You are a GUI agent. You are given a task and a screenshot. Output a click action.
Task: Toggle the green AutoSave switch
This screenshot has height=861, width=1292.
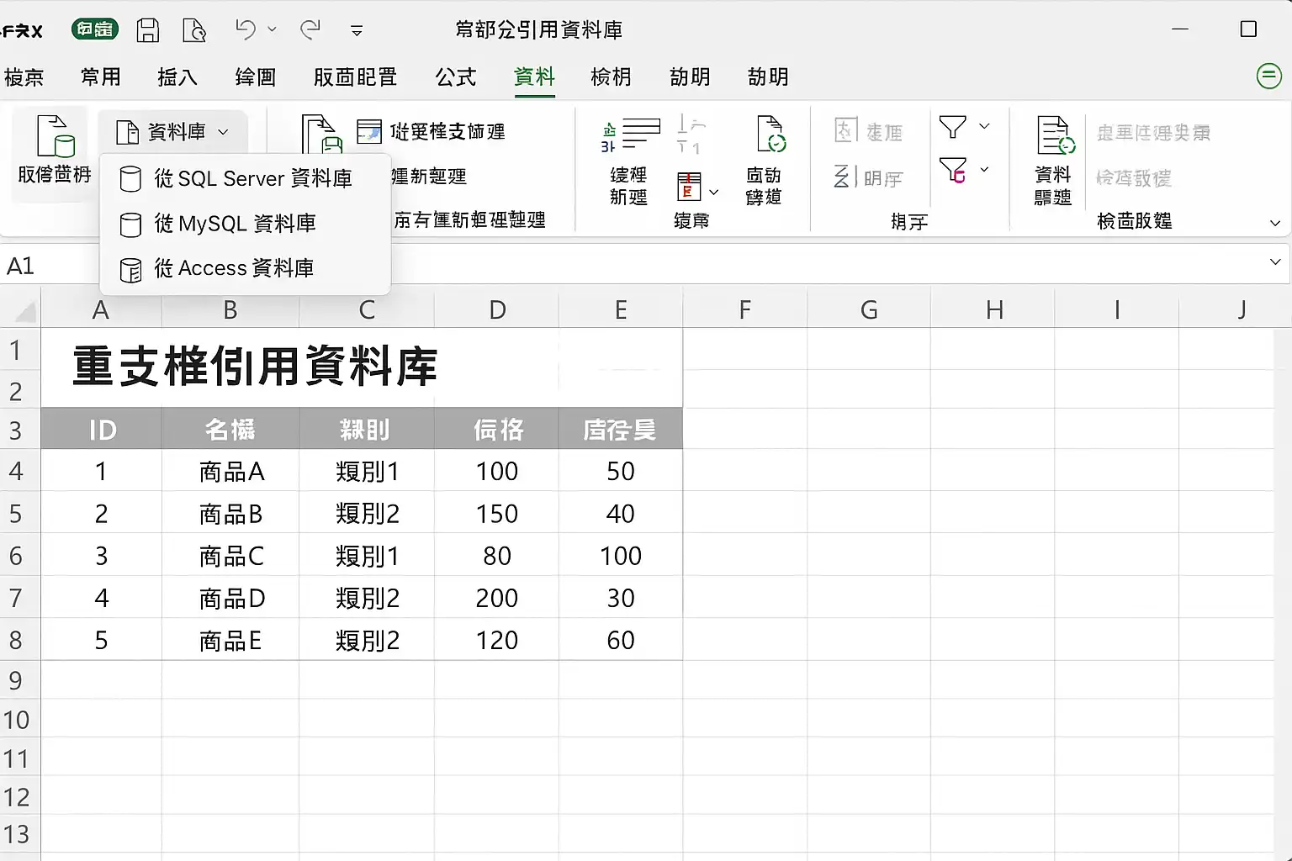point(95,29)
